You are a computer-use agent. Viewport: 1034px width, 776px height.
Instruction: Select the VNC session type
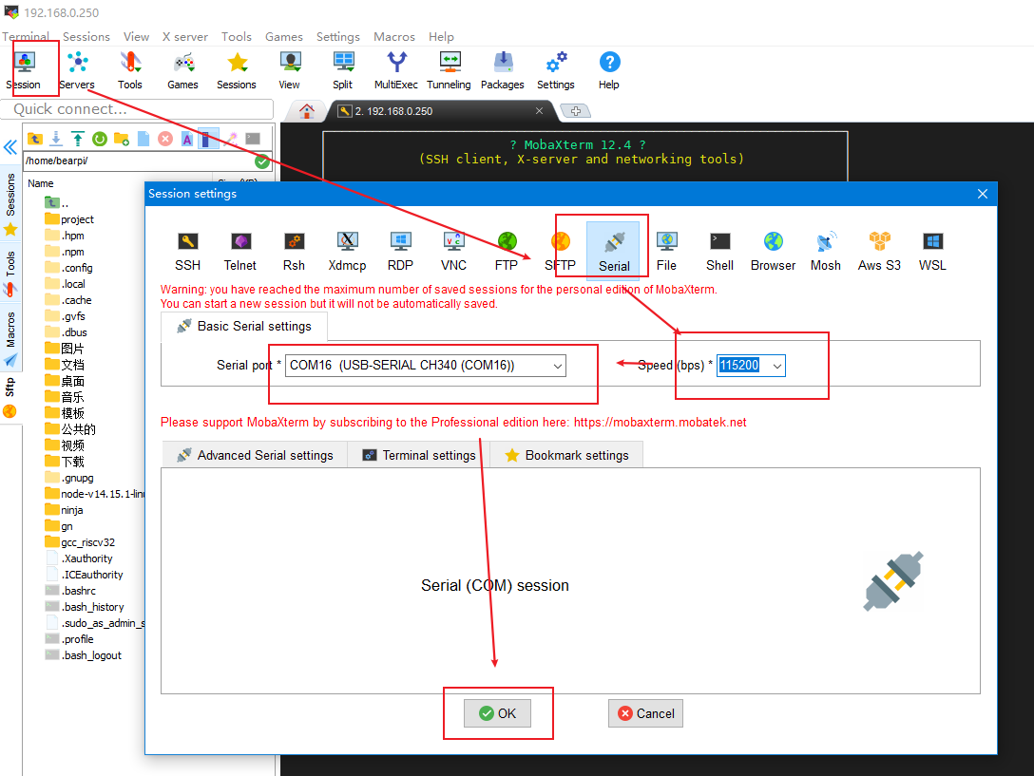[x=453, y=251]
